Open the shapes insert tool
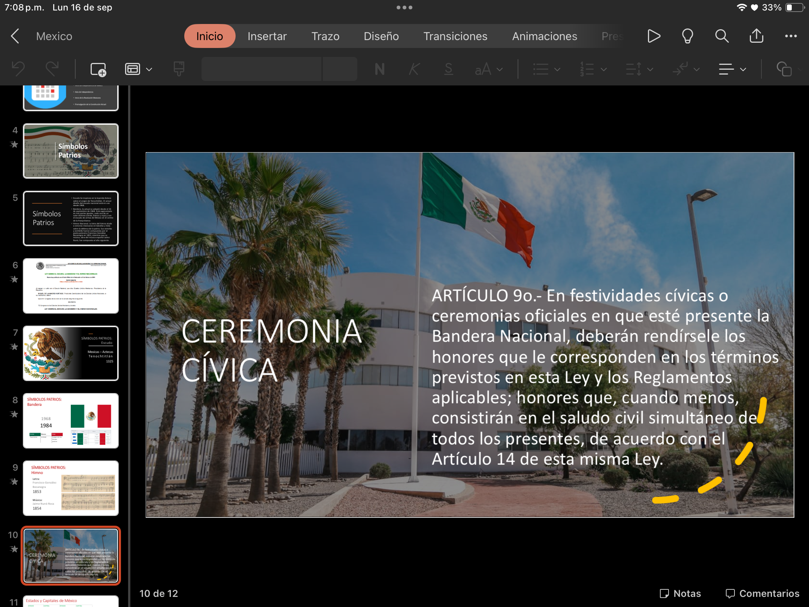 coord(784,69)
